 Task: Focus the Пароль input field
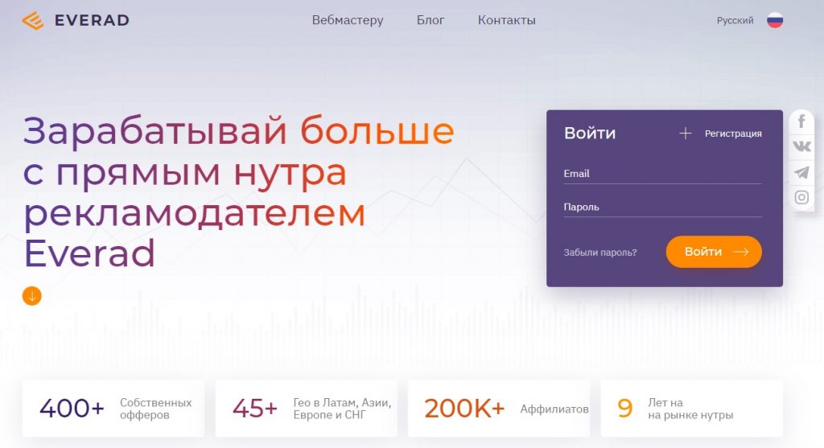click(x=662, y=207)
